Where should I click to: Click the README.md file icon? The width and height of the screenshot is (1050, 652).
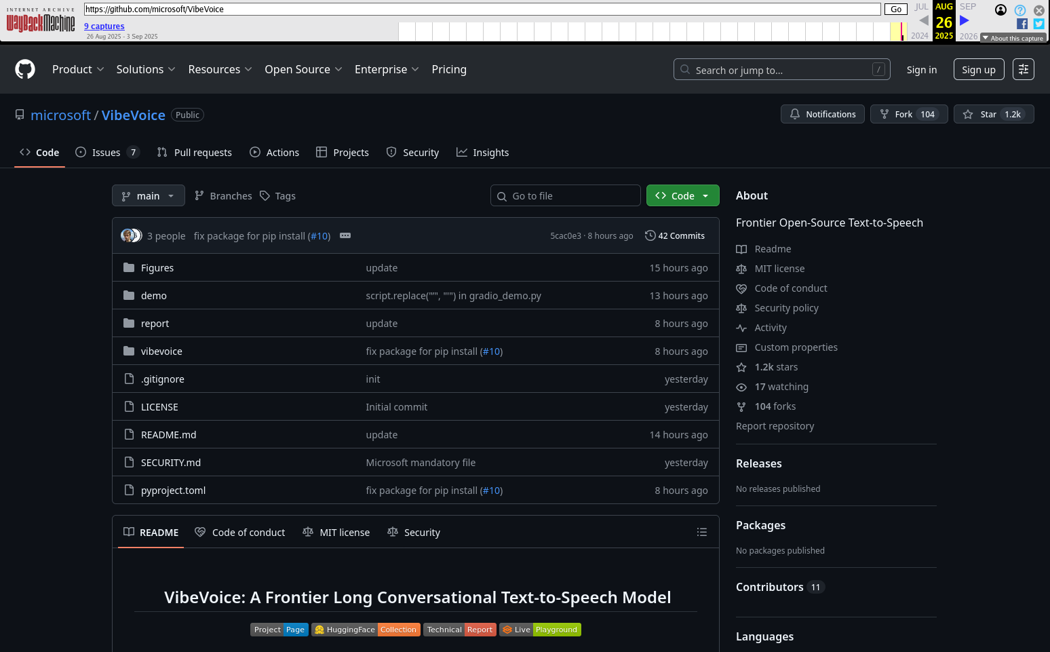click(129, 434)
